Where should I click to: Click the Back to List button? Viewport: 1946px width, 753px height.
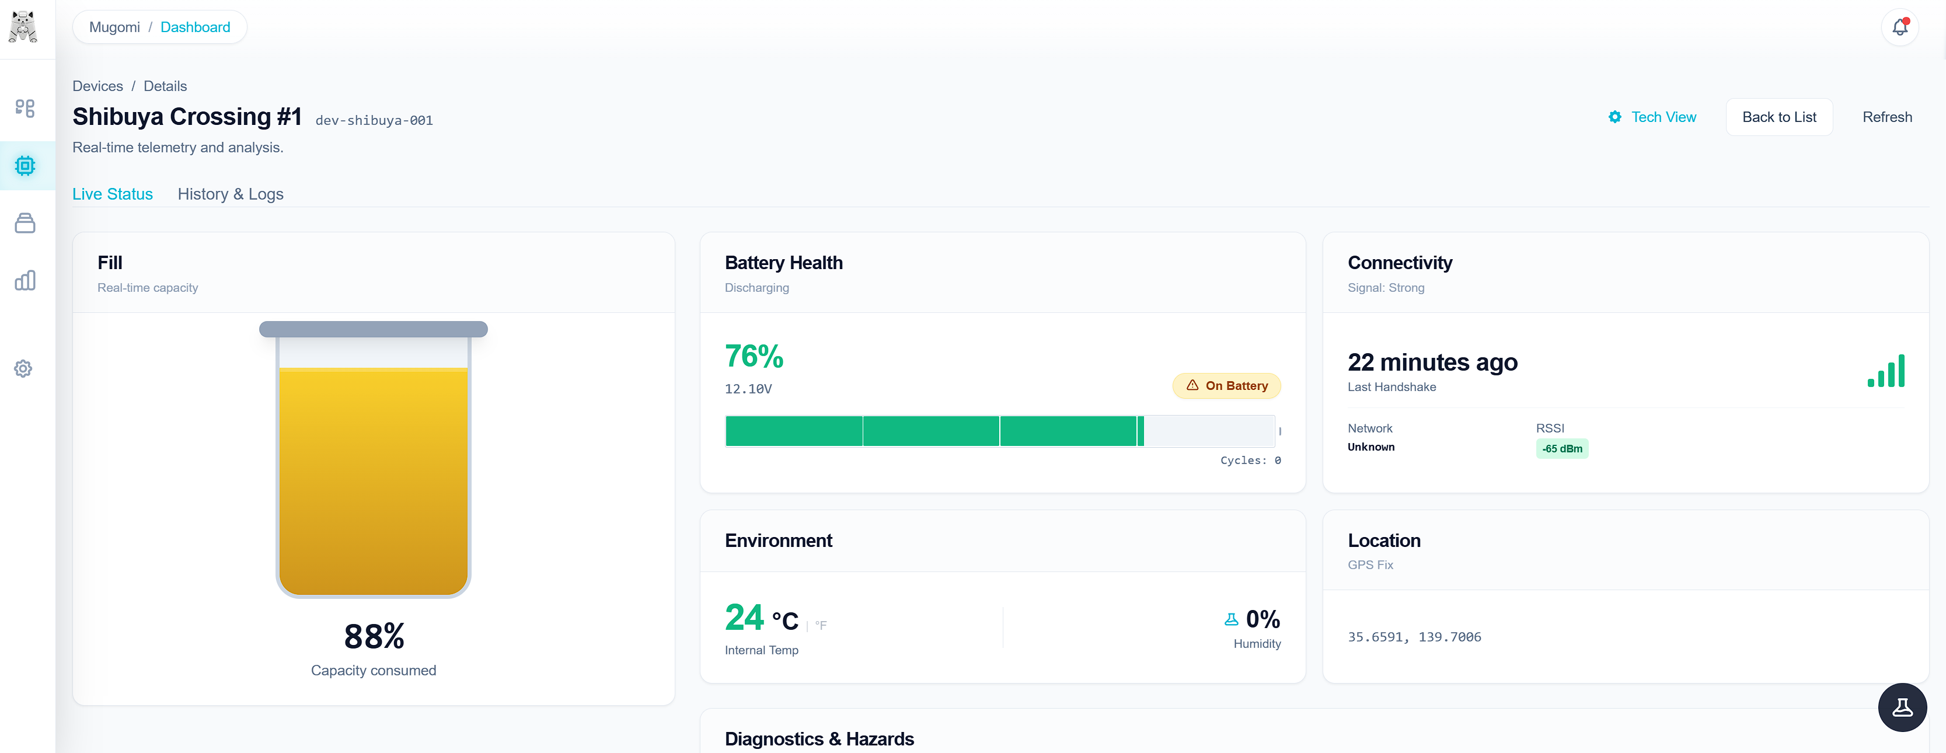pyautogui.click(x=1779, y=116)
